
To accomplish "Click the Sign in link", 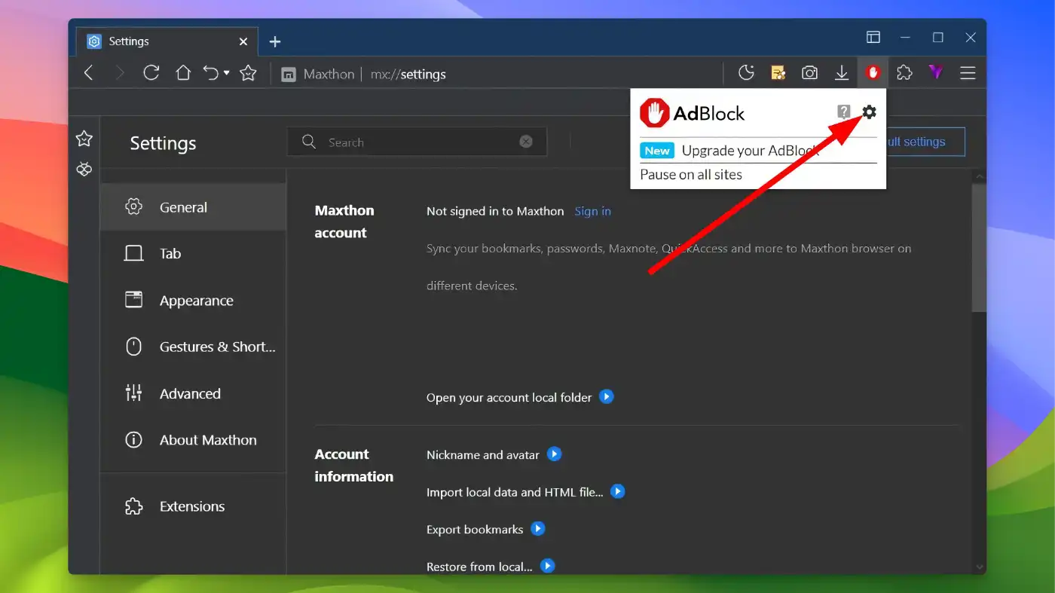I will point(592,211).
